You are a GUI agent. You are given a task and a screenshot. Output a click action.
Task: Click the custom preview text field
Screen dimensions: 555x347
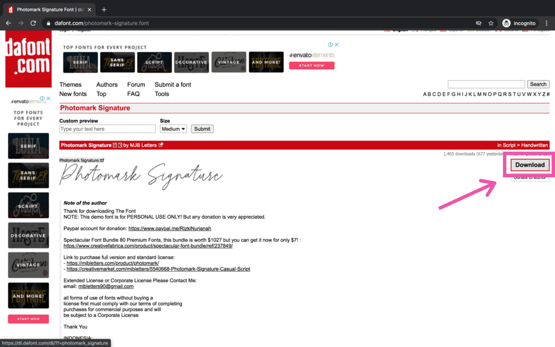point(107,129)
